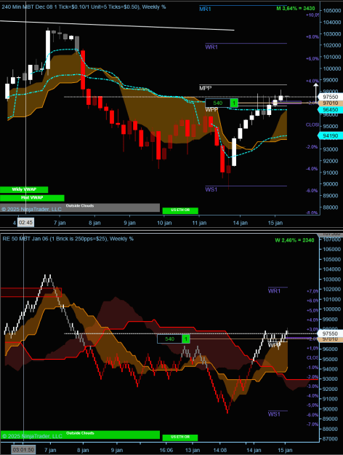Screen dimensions: 343x455
Task: Click the "+8.0%" weekly percent label in the upper chart
Action: pyautogui.click(x=312, y=37)
